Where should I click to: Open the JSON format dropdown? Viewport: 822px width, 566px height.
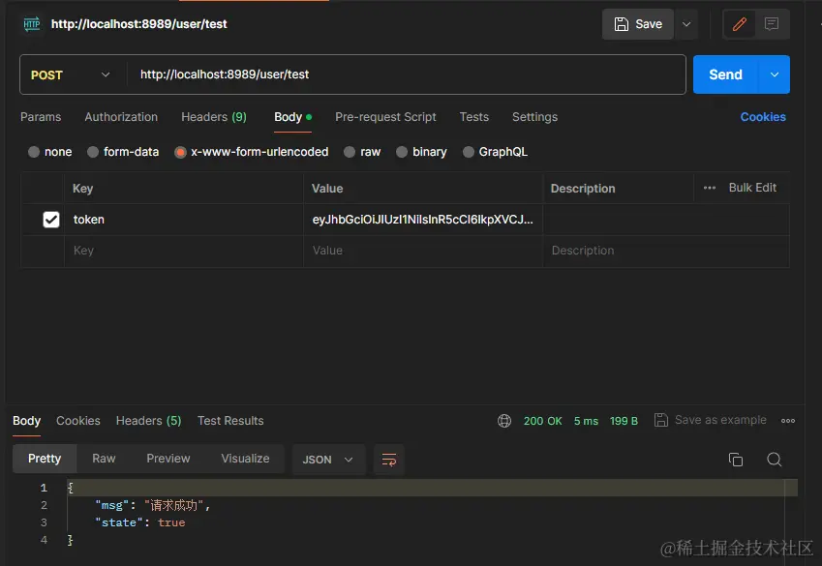click(327, 460)
